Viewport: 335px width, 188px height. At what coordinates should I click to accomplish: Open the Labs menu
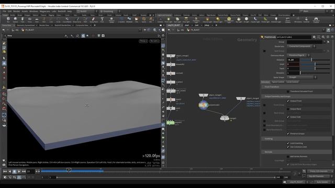click(x=54, y=11)
